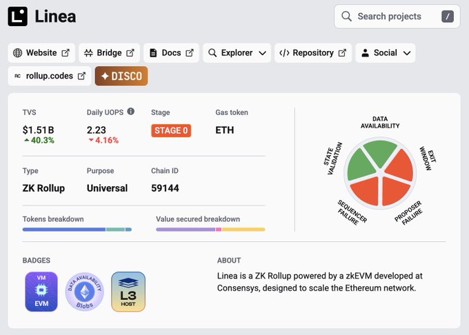This screenshot has height=335, width=469.
Task: Click the yellow segment of Value secured bar
Action: coord(243,230)
